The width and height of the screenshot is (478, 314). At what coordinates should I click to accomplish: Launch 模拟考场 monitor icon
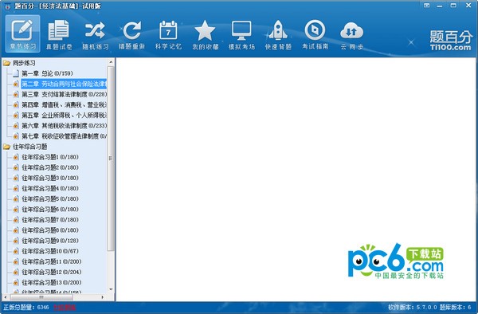coord(241,34)
